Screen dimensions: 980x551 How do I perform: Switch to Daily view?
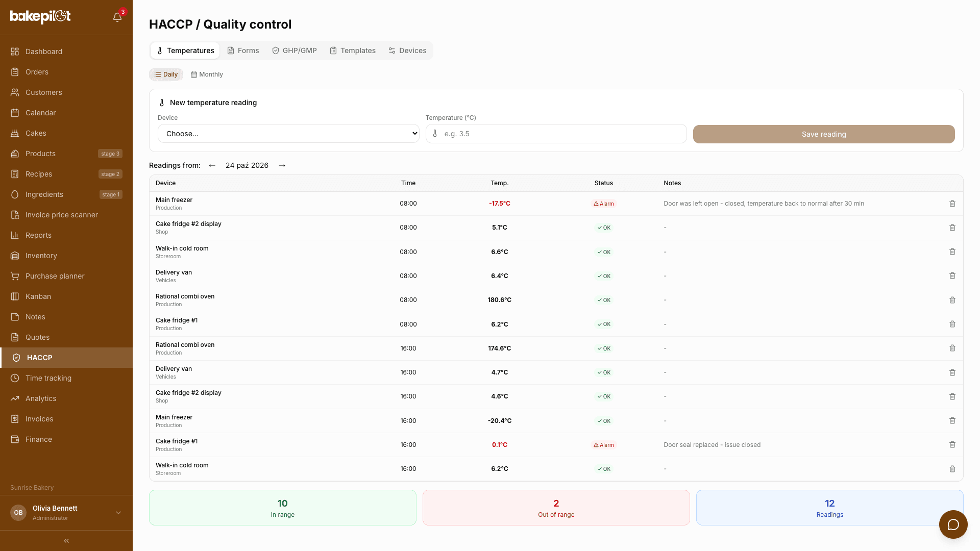[x=166, y=74]
